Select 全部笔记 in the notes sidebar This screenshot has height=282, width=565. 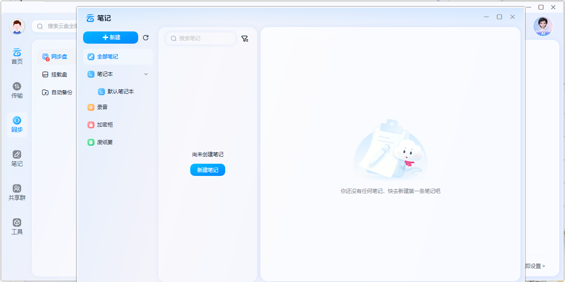coord(118,57)
